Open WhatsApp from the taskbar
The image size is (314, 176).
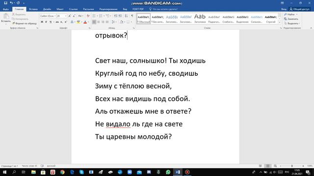(168, 172)
